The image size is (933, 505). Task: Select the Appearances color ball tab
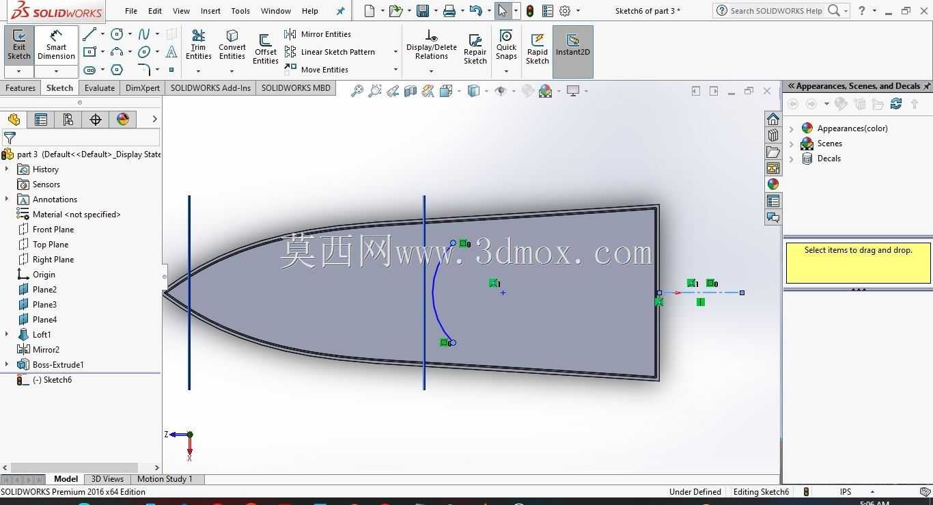tap(773, 184)
